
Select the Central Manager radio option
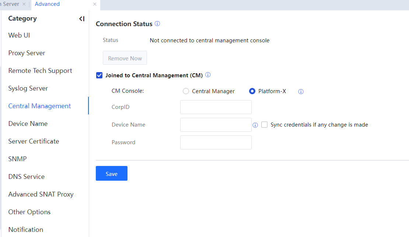(x=186, y=91)
